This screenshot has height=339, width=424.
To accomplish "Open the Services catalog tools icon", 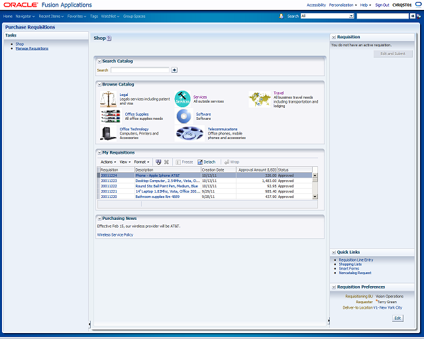I will [x=183, y=99].
